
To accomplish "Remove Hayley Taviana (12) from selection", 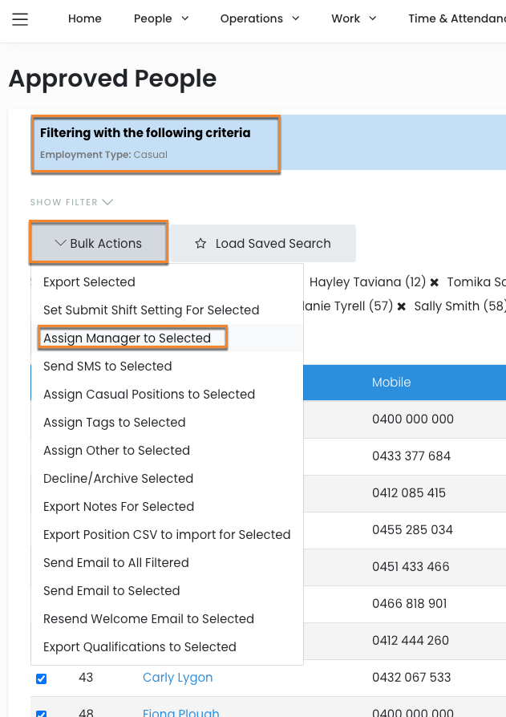I will 434,282.
